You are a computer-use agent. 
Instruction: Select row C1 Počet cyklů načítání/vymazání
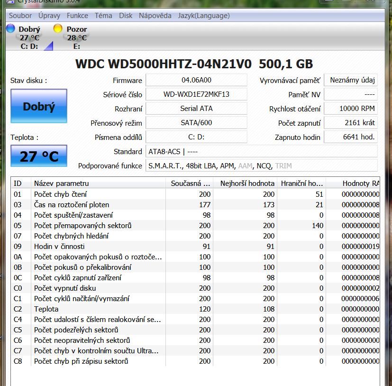click(x=195, y=298)
